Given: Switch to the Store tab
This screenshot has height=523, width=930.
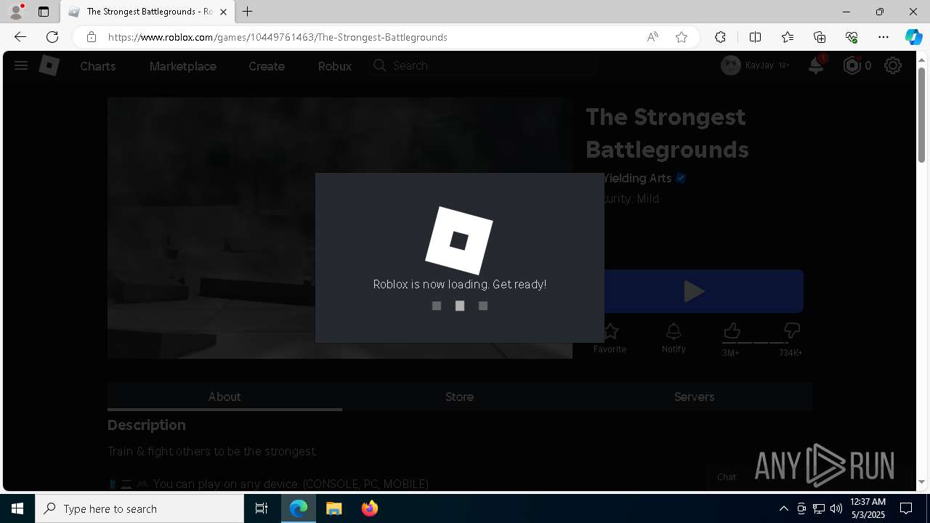Looking at the screenshot, I should [x=459, y=397].
